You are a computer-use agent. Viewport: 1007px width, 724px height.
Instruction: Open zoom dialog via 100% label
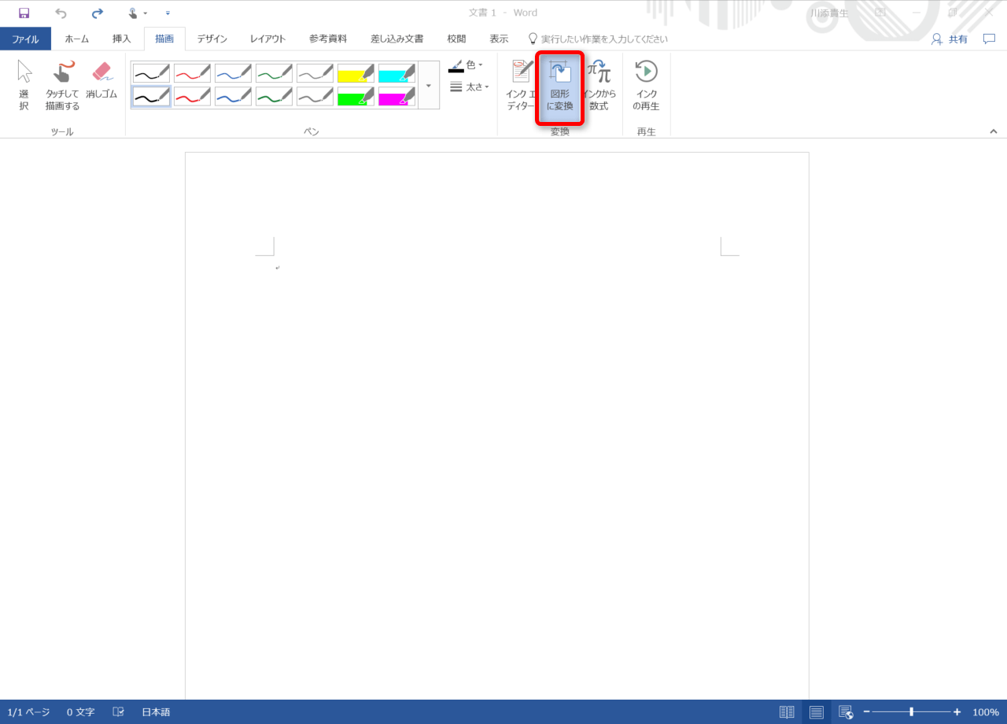click(986, 712)
